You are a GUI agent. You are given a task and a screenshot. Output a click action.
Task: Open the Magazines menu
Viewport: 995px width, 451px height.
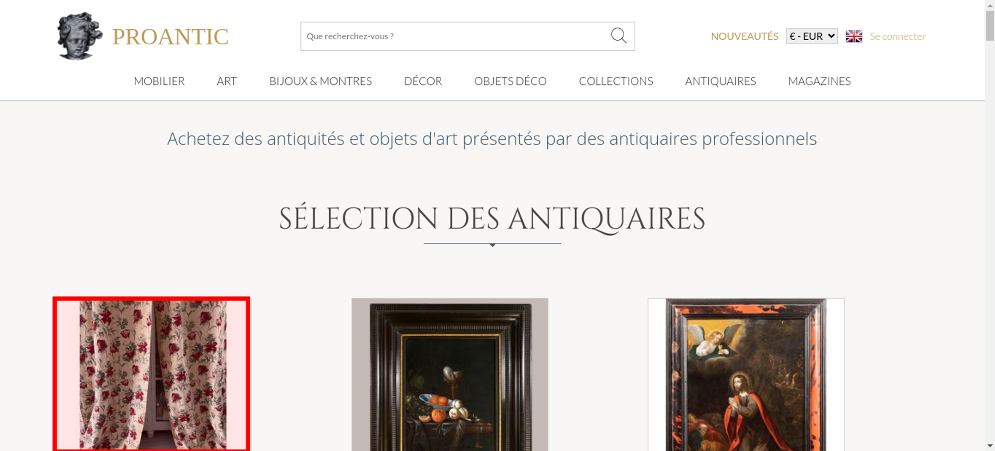[819, 81]
